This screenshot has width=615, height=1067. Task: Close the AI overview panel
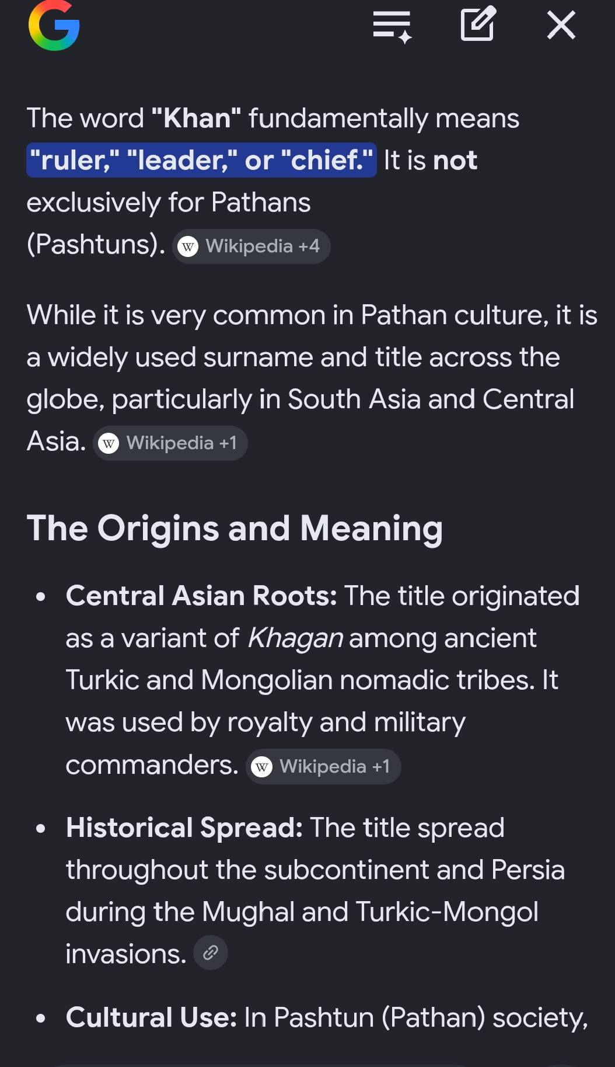click(561, 25)
